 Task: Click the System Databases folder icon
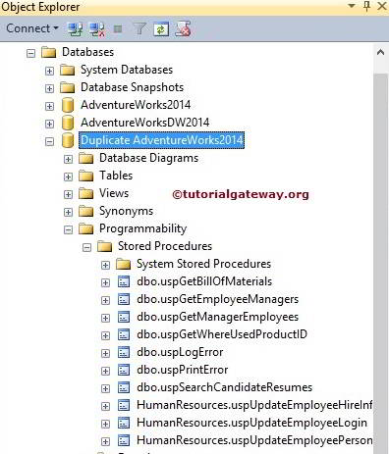68,70
